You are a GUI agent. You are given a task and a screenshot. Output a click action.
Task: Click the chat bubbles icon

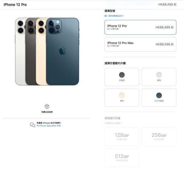click(33, 125)
